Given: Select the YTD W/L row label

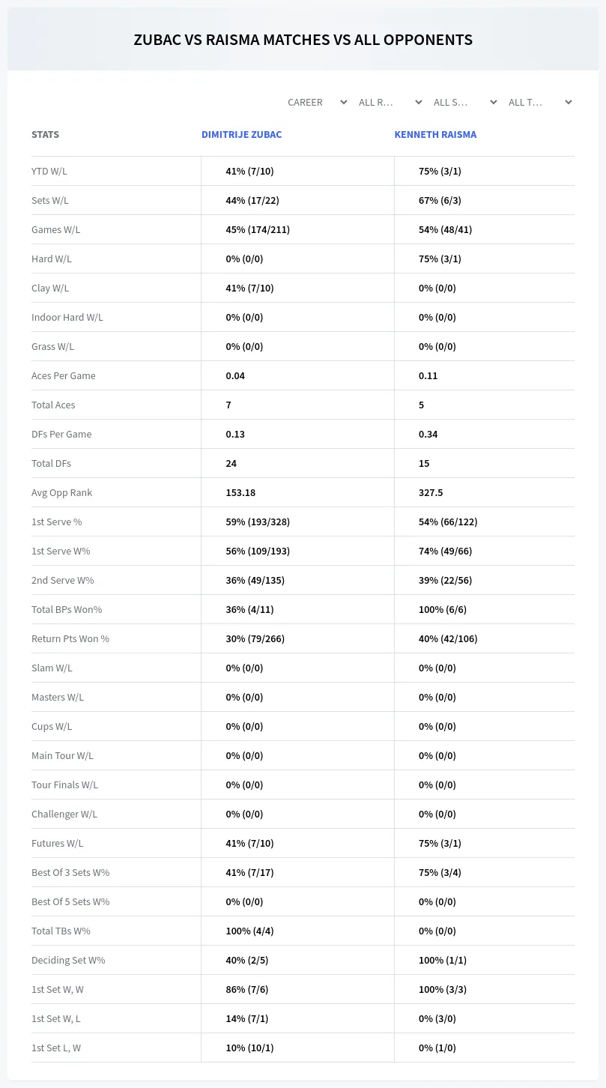Looking at the screenshot, I should coord(49,171).
